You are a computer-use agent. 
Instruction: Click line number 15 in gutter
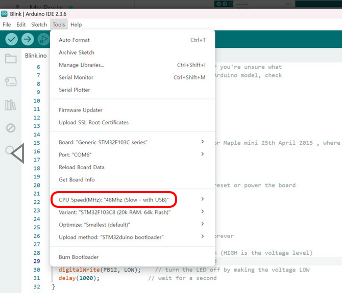coord(37,143)
